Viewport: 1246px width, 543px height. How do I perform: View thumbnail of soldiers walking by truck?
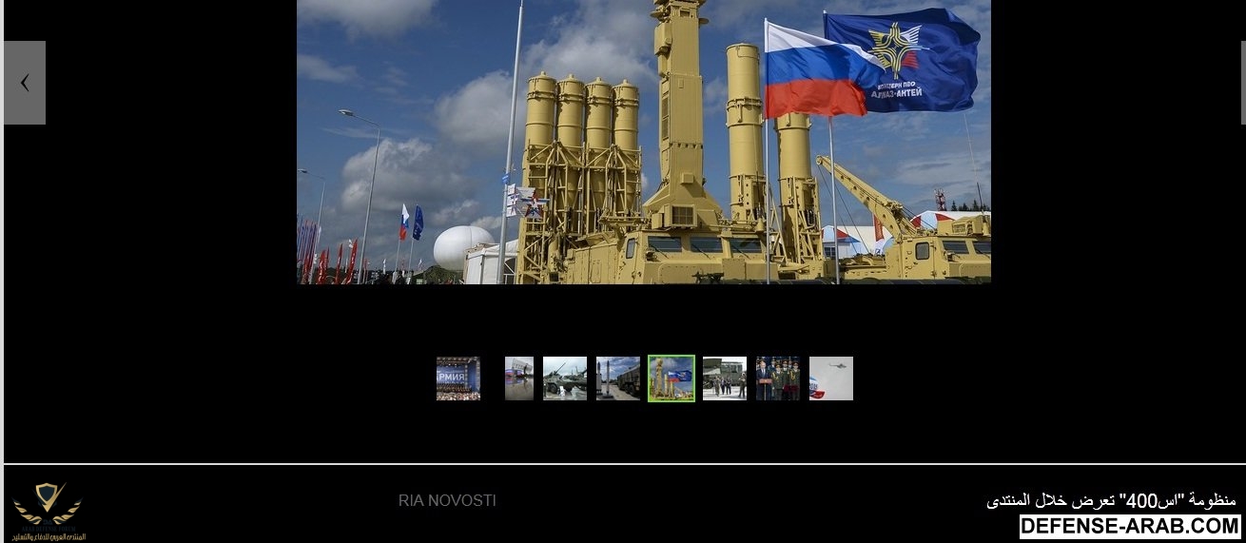click(725, 378)
